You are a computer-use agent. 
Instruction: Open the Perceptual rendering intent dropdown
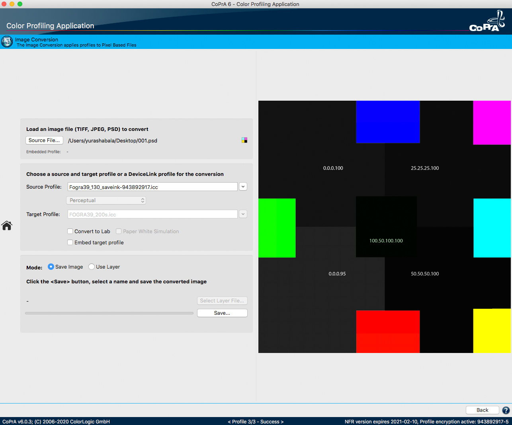click(106, 201)
